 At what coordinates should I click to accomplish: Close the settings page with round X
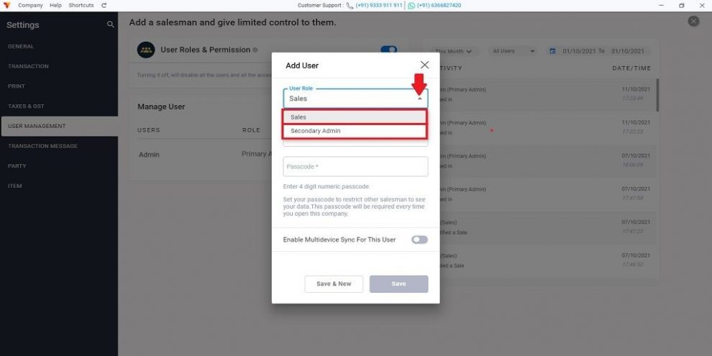point(693,21)
